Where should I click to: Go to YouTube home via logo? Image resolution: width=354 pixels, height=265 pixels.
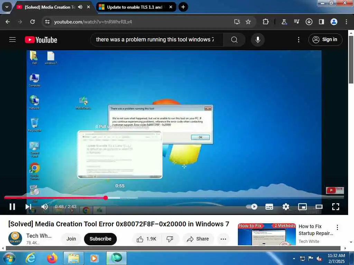point(41,40)
